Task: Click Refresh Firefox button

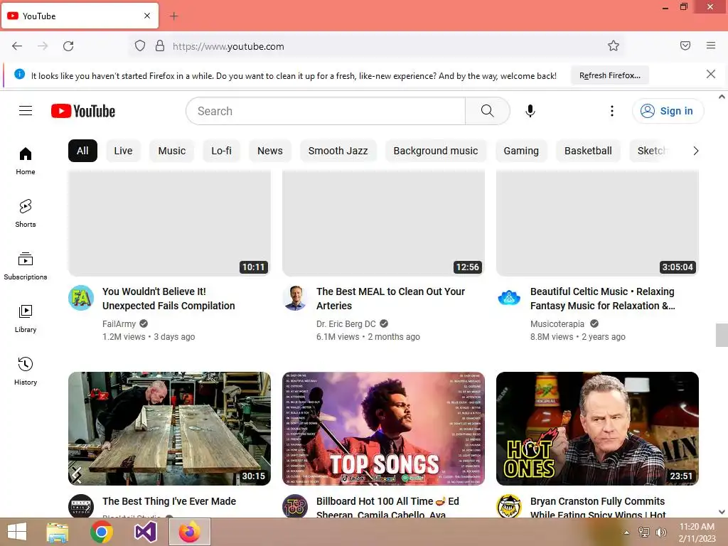Action: (x=609, y=75)
